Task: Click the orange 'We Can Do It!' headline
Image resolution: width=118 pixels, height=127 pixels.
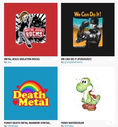Action: pyautogui.click(x=88, y=14)
